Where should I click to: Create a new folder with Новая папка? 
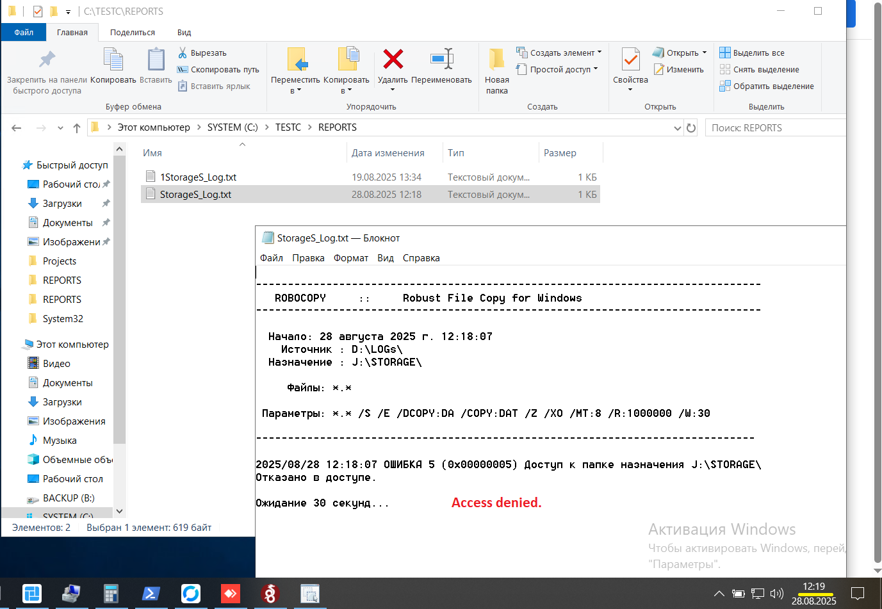point(496,71)
